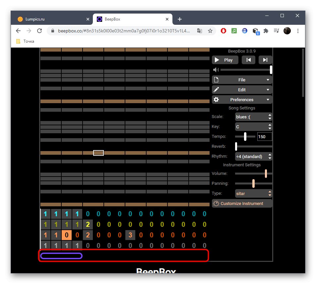Adjust the Tempo slider
The width and height of the screenshot is (316, 284).
pyautogui.click(x=245, y=137)
